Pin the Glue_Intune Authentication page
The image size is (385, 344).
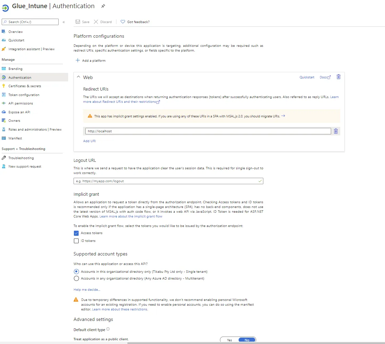(103, 6)
